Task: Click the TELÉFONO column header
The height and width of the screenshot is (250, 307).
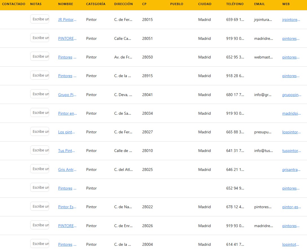Action: [x=235, y=4]
